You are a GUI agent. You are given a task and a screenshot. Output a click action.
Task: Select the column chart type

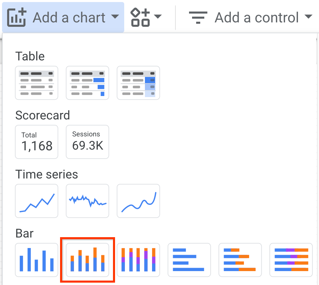click(x=36, y=260)
